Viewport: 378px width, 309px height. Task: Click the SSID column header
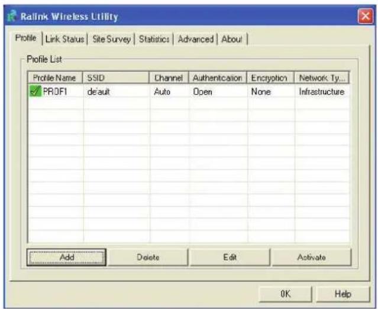click(115, 78)
